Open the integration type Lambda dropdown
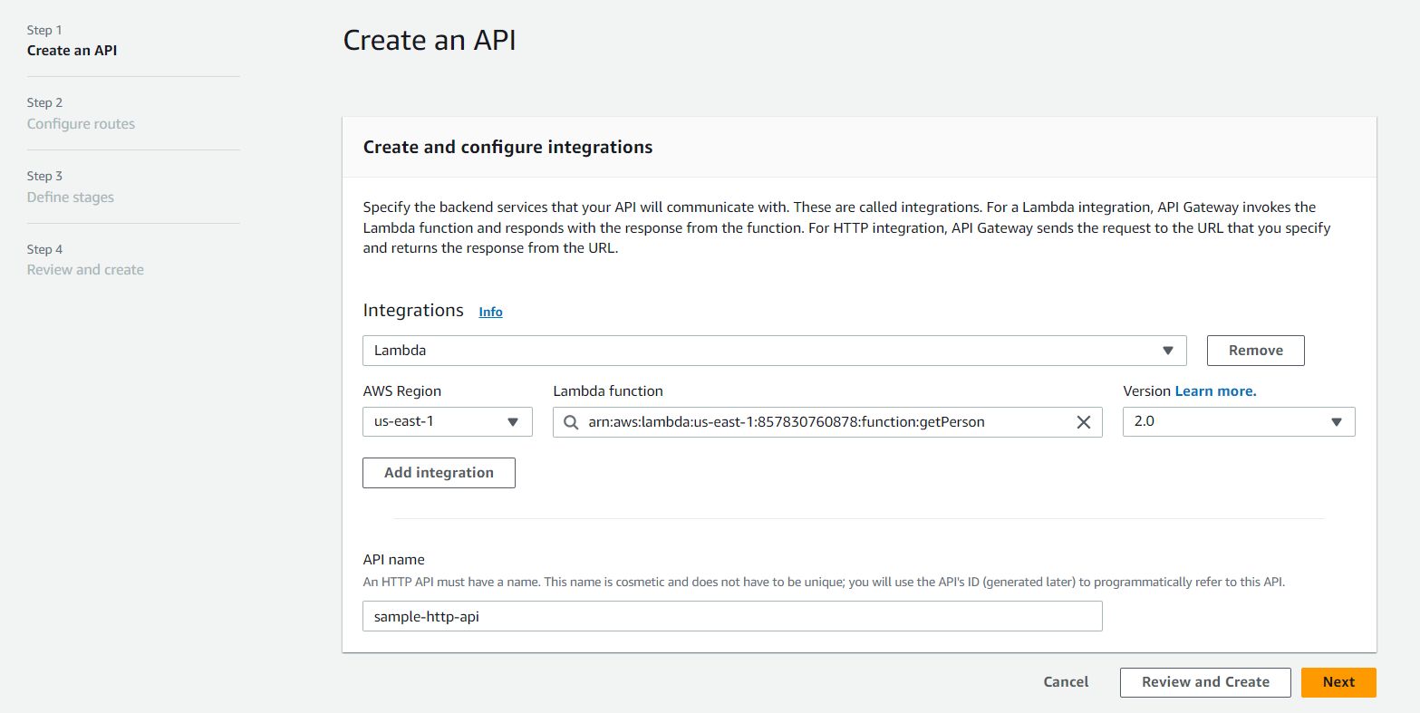 pos(774,351)
